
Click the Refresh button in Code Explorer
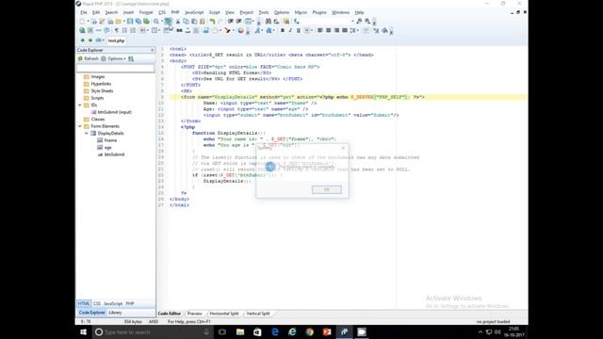88,58
